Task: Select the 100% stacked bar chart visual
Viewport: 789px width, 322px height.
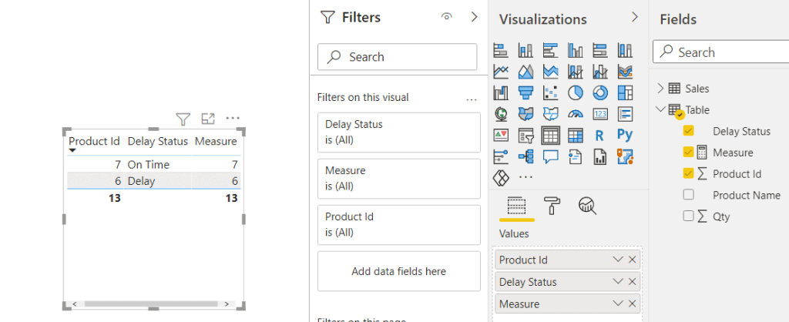Action: (600, 50)
